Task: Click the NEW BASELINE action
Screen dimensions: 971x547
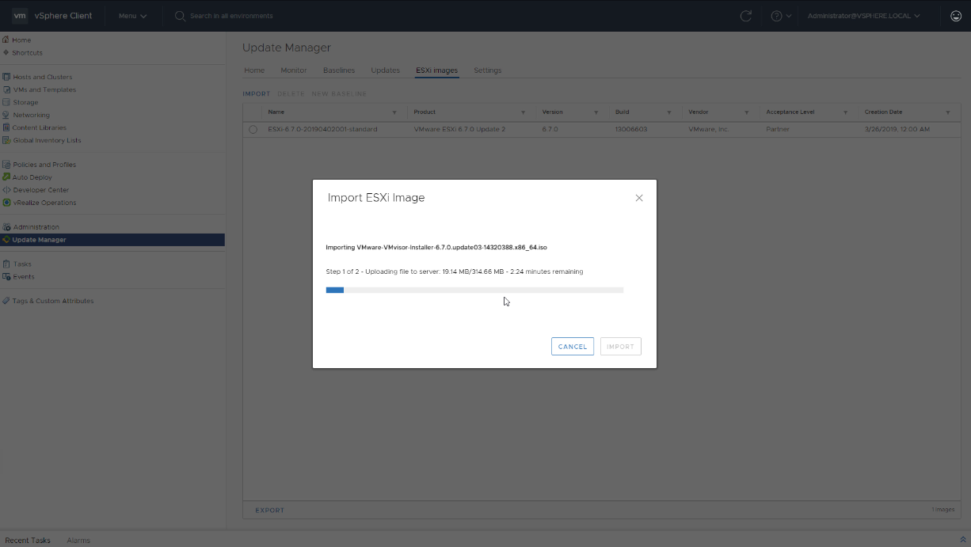Action: [x=339, y=94]
